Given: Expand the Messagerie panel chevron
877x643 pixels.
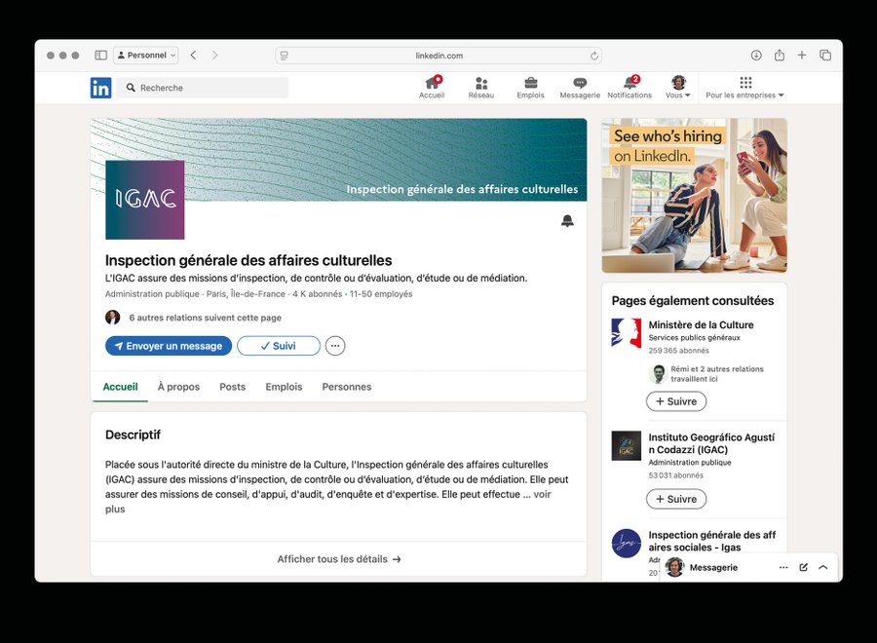Looking at the screenshot, I should (823, 567).
